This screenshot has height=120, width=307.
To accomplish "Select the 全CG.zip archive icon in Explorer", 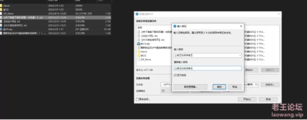I will click(x=1, y=29).
